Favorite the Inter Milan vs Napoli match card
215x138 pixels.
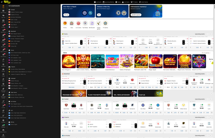tap(161, 113)
